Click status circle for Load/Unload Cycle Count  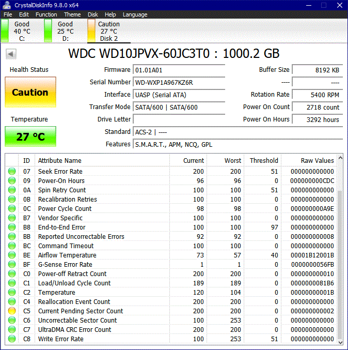pyautogui.click(x=12, y=283)
